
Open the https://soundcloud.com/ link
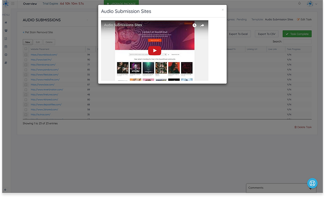44,55
